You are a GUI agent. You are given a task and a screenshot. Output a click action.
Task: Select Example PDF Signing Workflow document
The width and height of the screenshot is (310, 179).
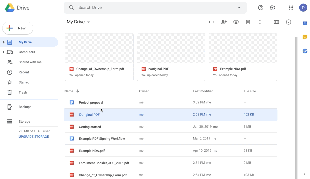click(171, 139)
